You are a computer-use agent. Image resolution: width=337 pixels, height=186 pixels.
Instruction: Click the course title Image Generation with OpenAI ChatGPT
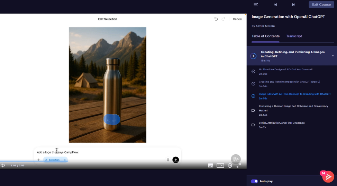point(288,17)
